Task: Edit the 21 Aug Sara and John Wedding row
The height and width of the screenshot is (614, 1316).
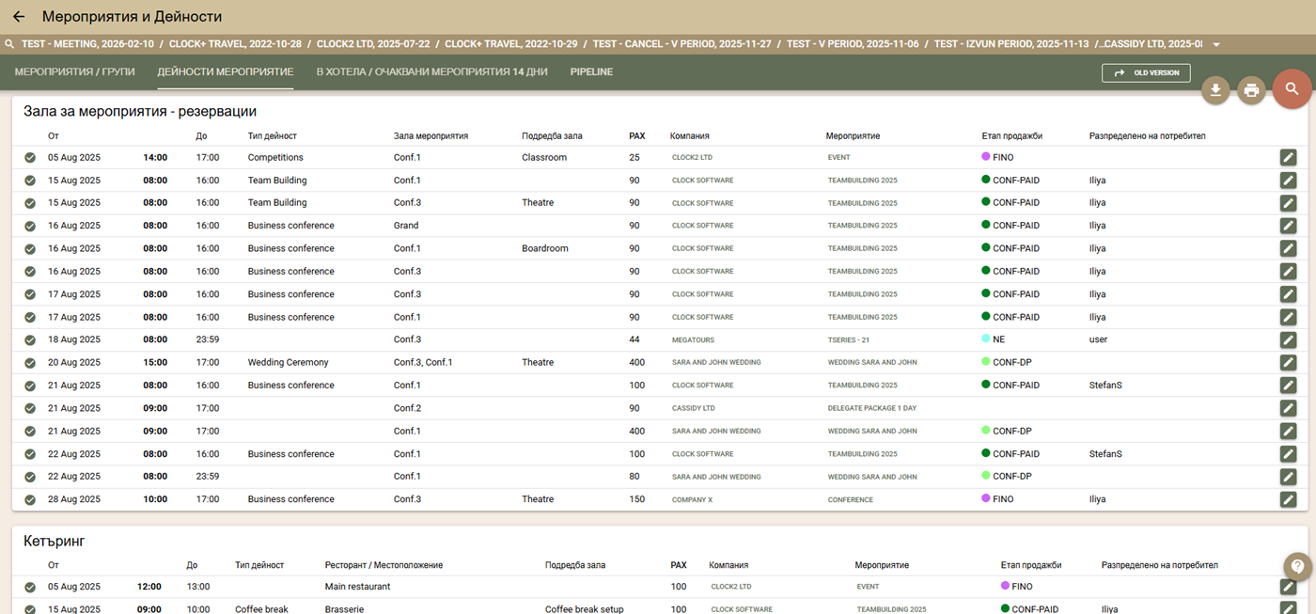Action: coord(1288,431)
